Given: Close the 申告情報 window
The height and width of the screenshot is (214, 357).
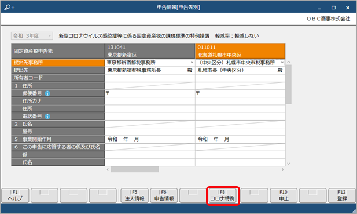Looking at the screenshot, I should coord(348,8).
